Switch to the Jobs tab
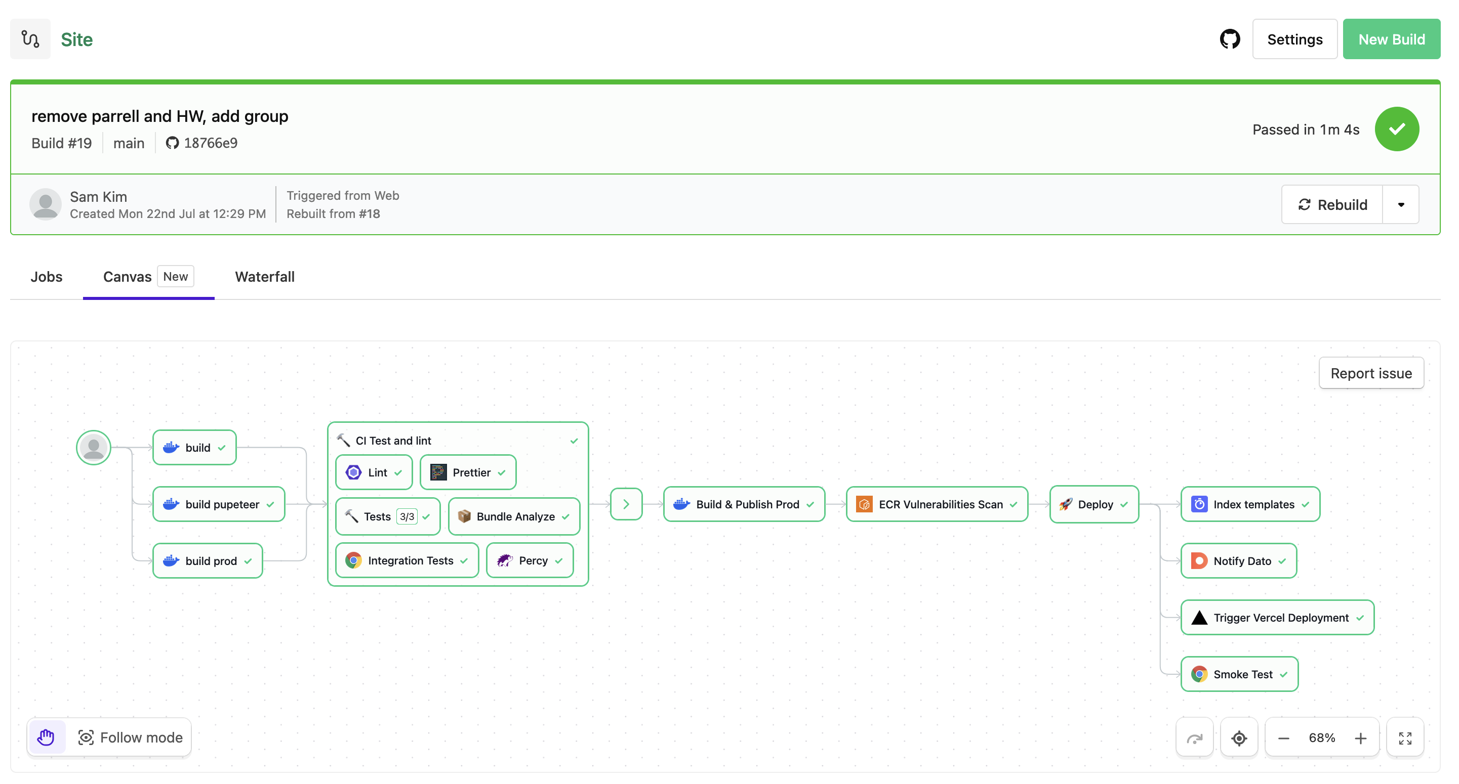The image size is (1459, 784). pos(47,276)
